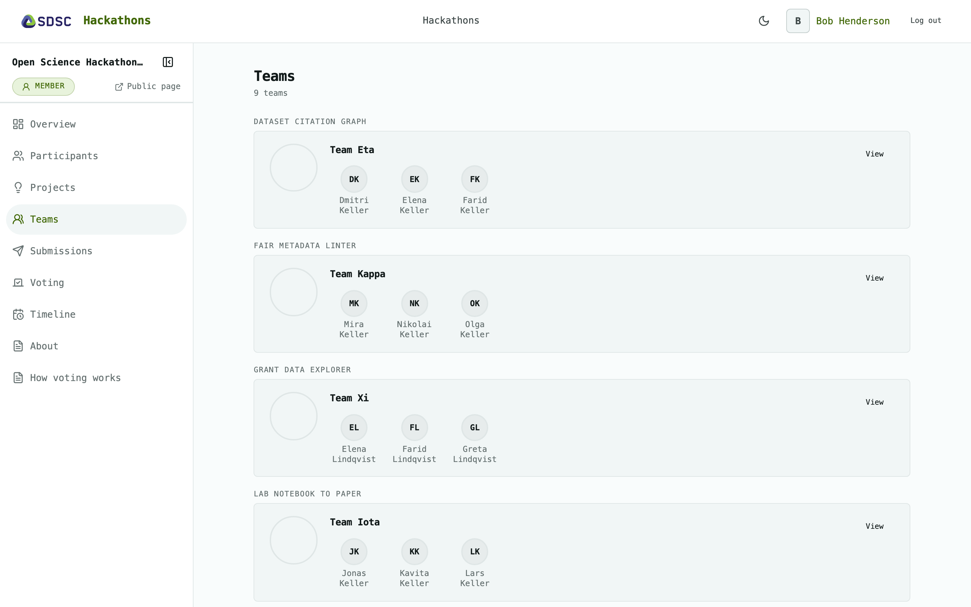Viewport: 971px width, 607px height.
Task: Click the name Elena Keller
Action: 414,205
